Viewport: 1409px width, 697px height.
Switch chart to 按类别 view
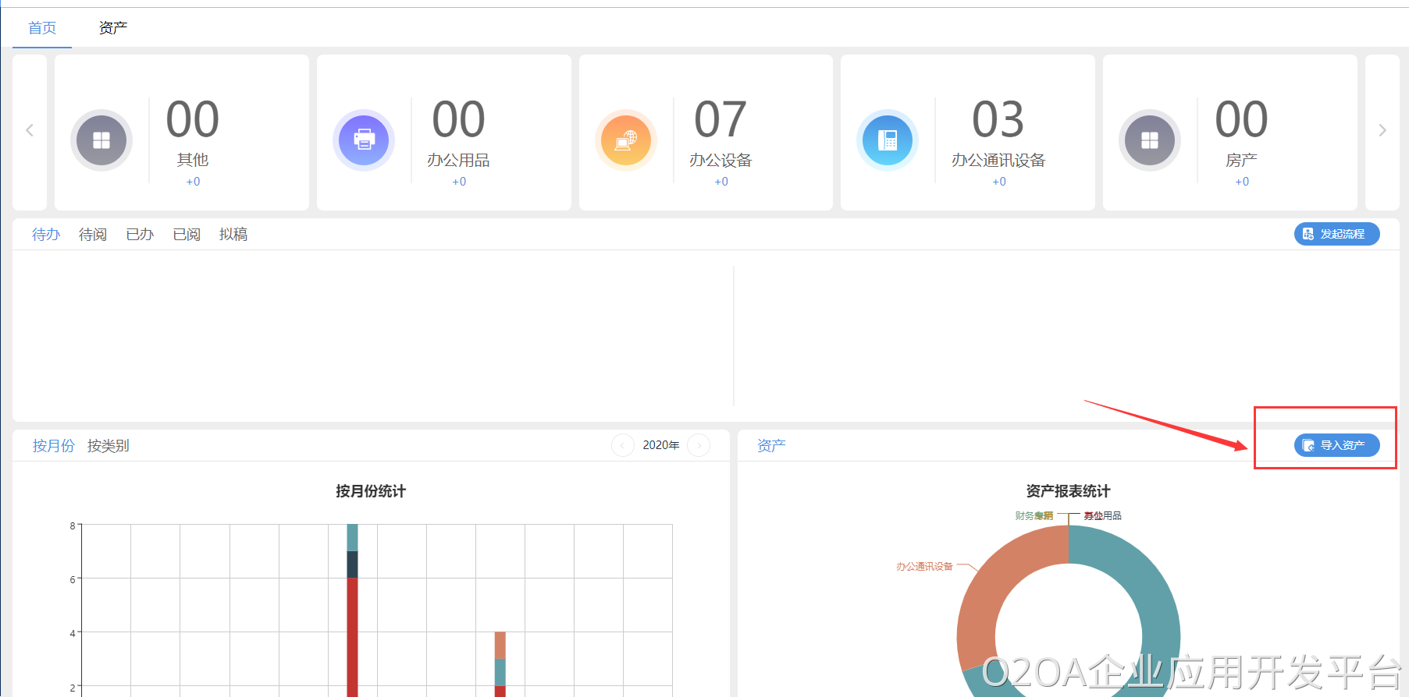click(x=109, y=446)
